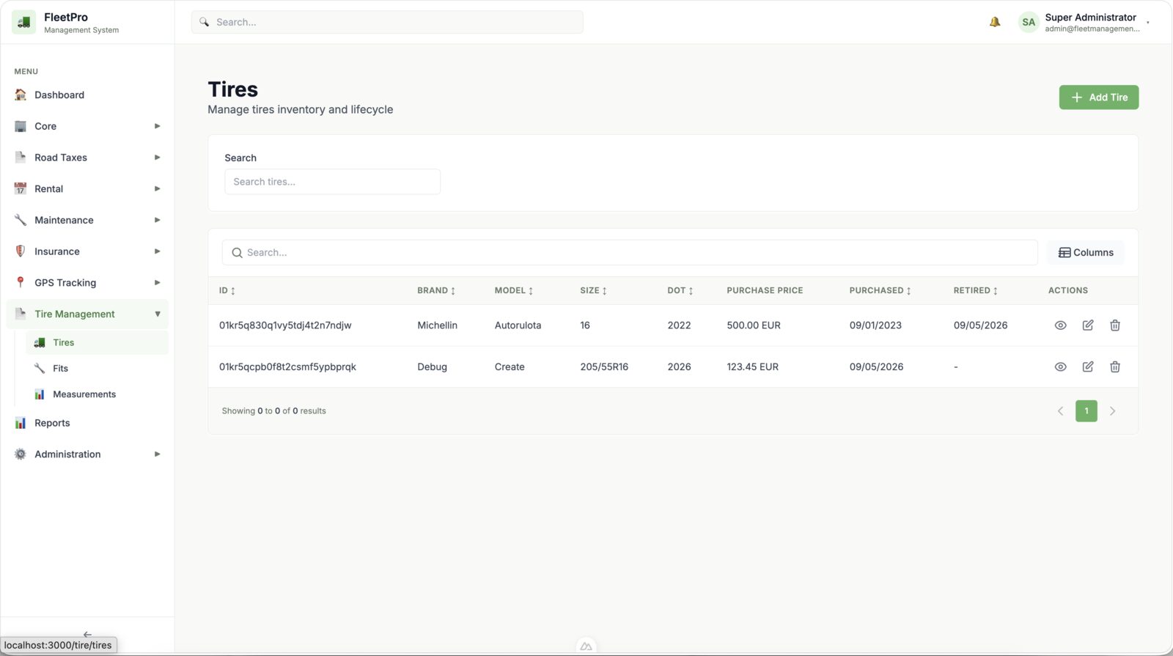This screenshot has width=1173, height=656.
Task: Expand the Rental menu arrow
Action: coord(157,188)
